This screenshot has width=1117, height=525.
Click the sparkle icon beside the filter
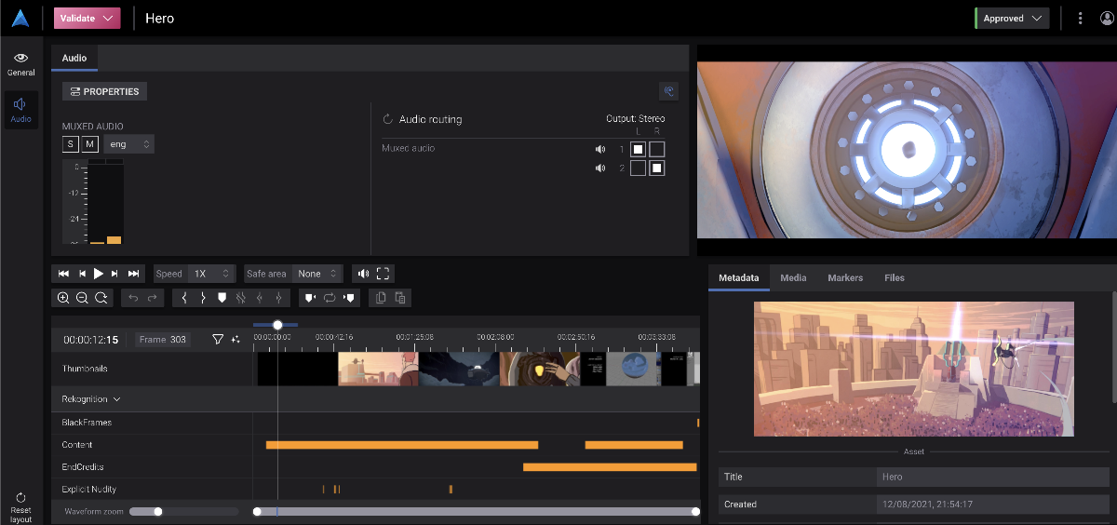tap(236, 340)
